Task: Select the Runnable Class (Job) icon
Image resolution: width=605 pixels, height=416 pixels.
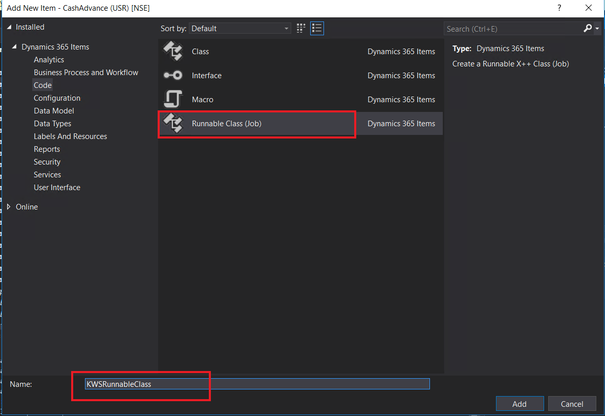Action: 172,123
